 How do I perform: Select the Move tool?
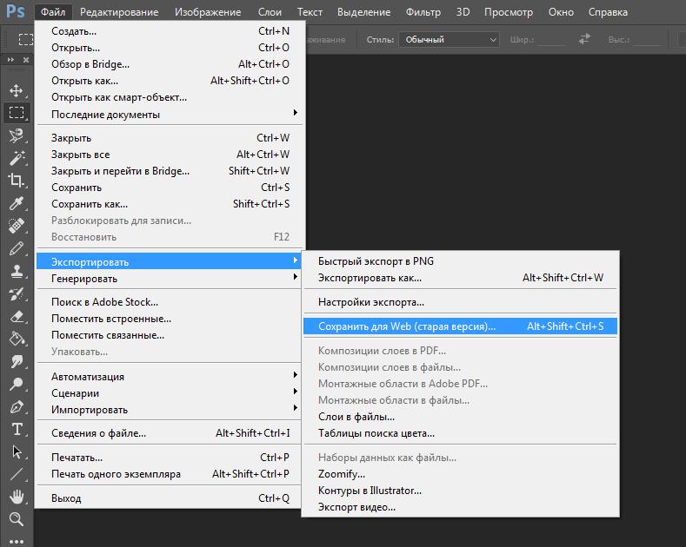coord(16,90)
